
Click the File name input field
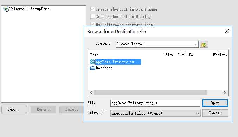coord(155,103)
